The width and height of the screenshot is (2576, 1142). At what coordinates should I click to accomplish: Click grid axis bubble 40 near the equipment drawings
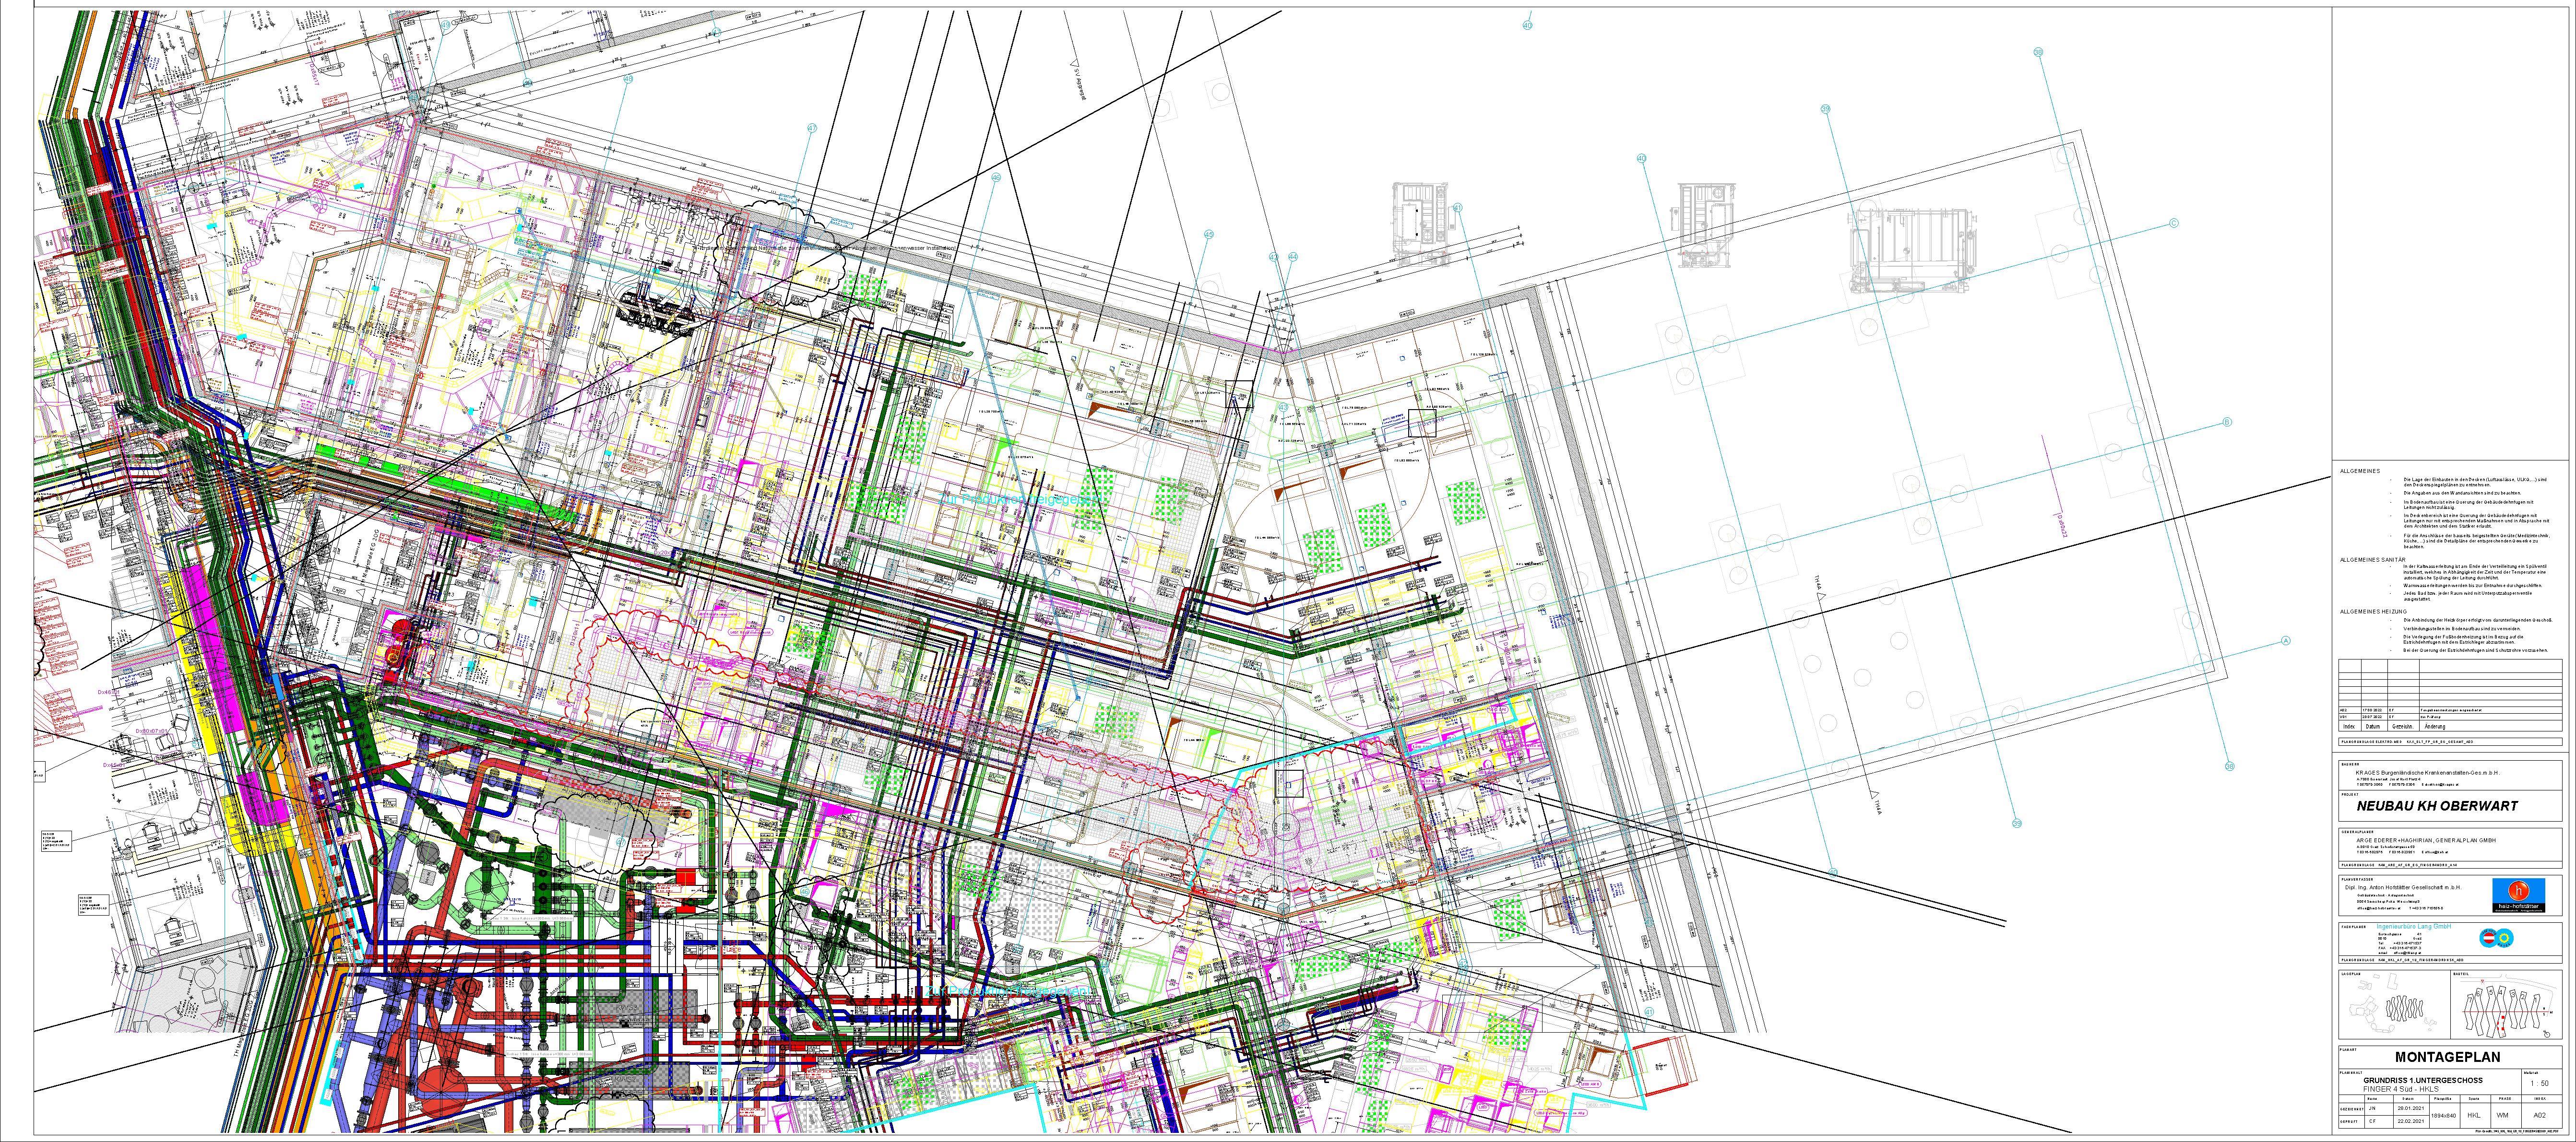[1641, 158]
